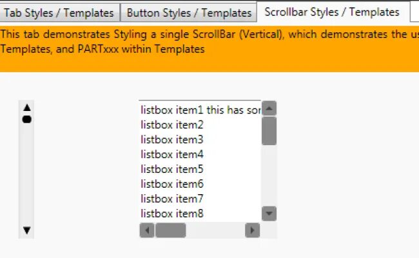Switch to the Tab Styles / Templates tab
419x258 pixels.
pyautogui.click(x=59, y=13)
